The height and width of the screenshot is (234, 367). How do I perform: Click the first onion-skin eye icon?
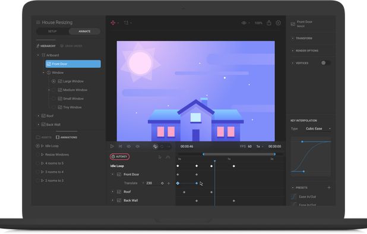[x=129, y=146]
